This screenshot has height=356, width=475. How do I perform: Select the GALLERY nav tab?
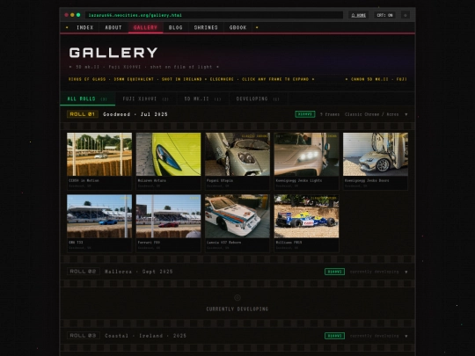tap(145, 27)
